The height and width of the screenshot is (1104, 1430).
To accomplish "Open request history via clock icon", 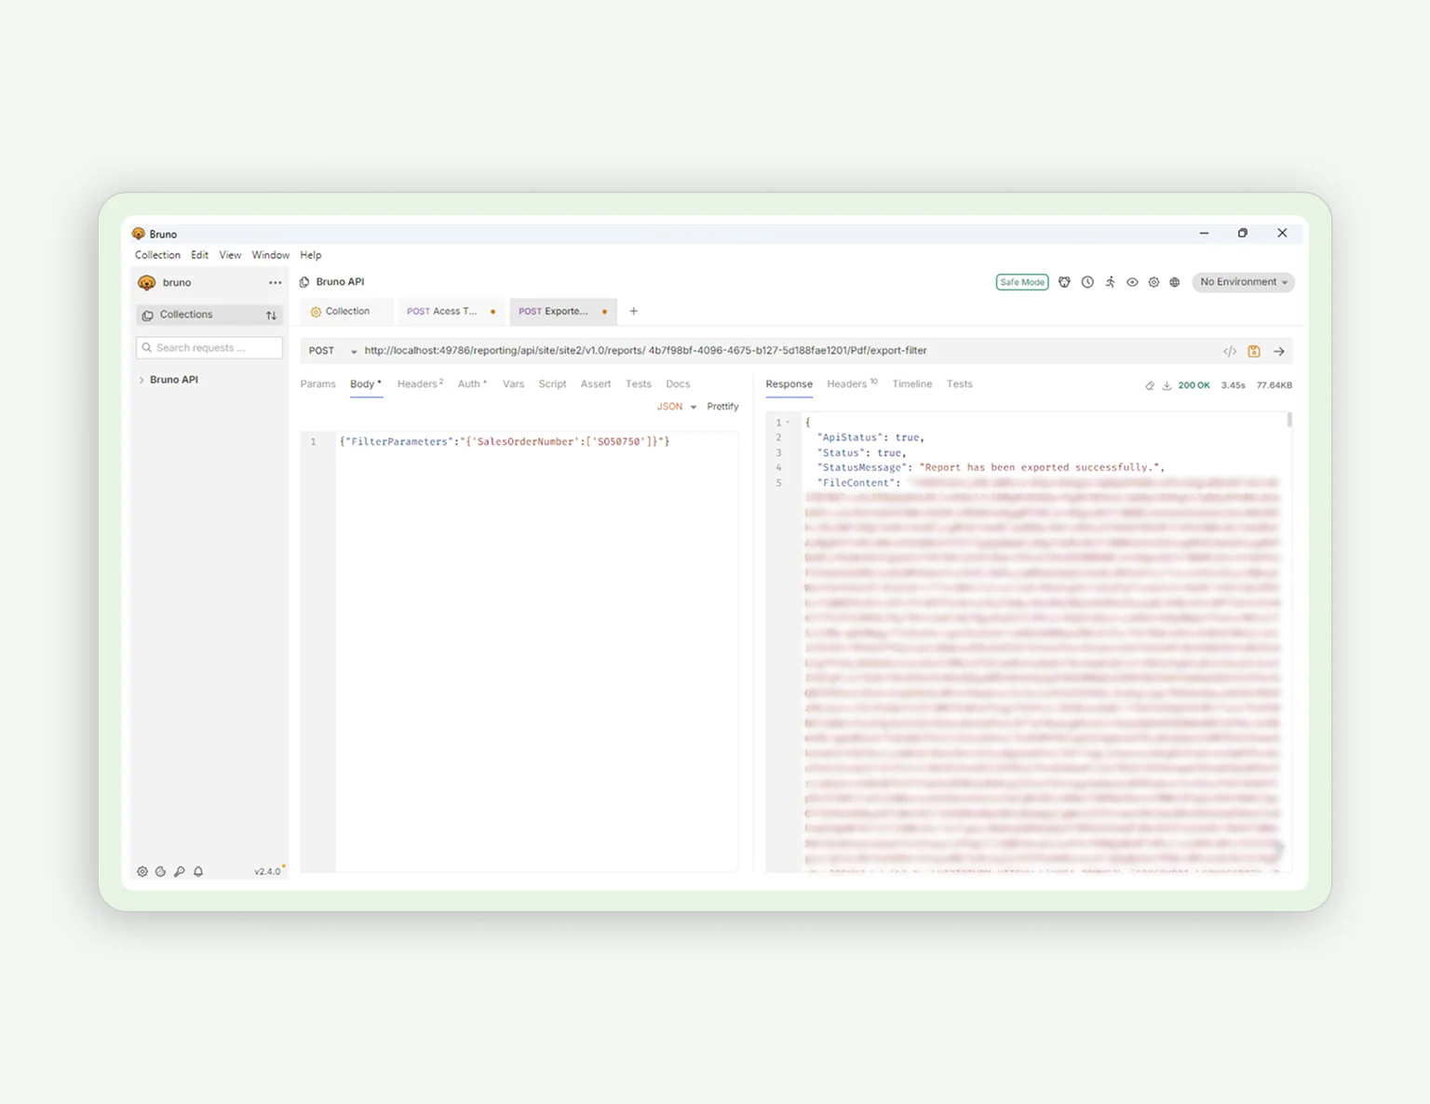I will tap(1086, 281).
